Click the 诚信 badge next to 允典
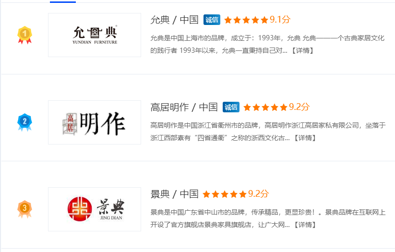 [x=212, y=20]
